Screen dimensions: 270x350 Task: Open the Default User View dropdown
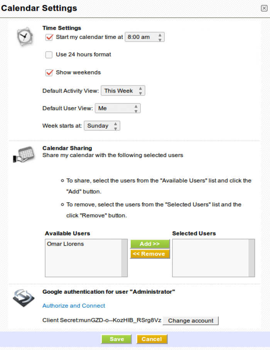point(117,108)
